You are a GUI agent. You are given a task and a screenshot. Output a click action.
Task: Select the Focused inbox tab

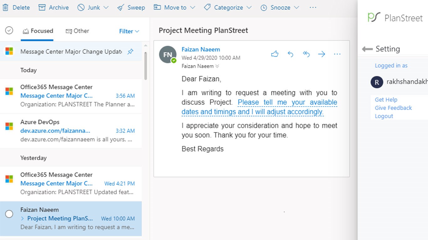pyautogui.click(x=38, y=31)
